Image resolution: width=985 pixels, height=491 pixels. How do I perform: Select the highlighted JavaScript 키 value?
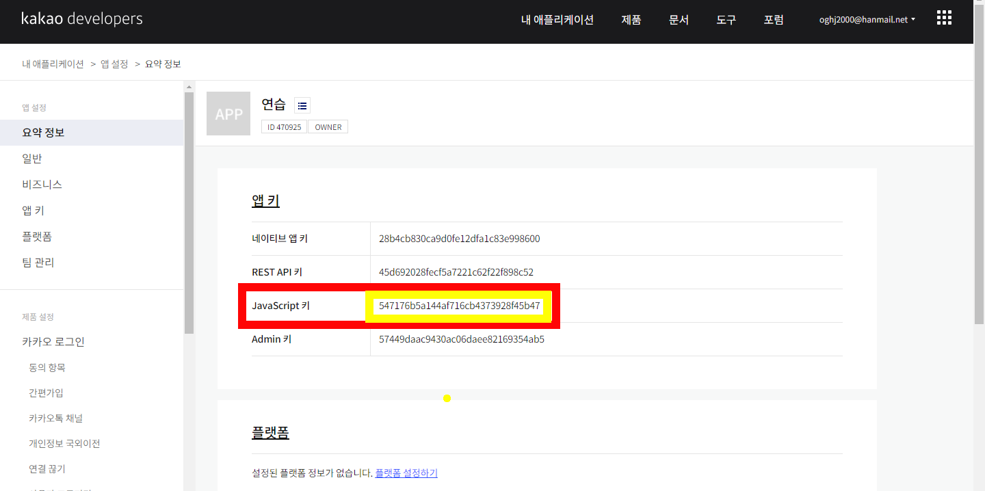click(x=459, y=306)
